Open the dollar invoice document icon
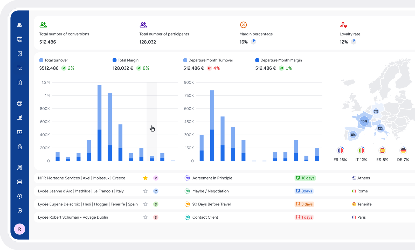The image size is (415, 250). click(x=19, y=82)
